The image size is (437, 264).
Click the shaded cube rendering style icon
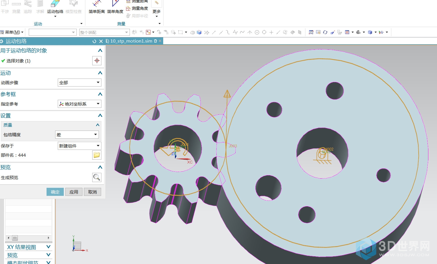370,32
